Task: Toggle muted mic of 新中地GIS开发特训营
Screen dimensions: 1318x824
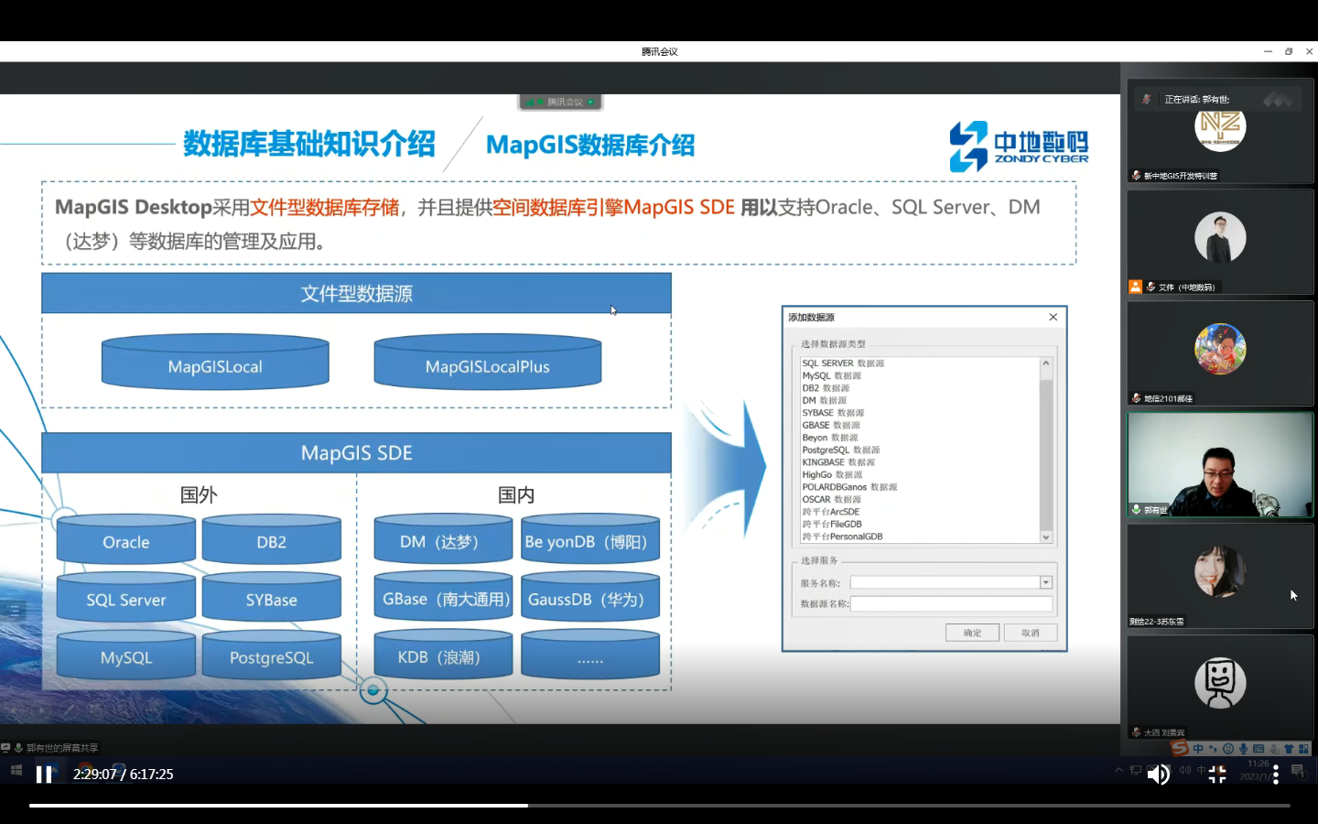Action: click(1136, 175)
